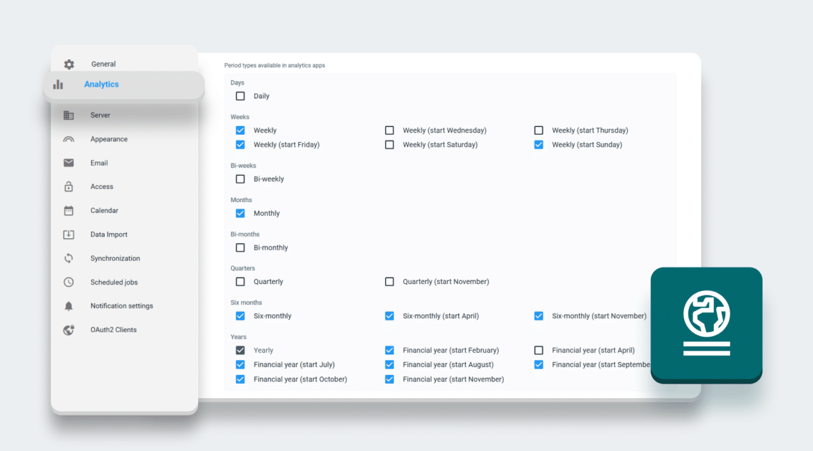Uncheck the Weekly checkbox
The height and width of the screenshot is (451, 813).
pos(240,130)
